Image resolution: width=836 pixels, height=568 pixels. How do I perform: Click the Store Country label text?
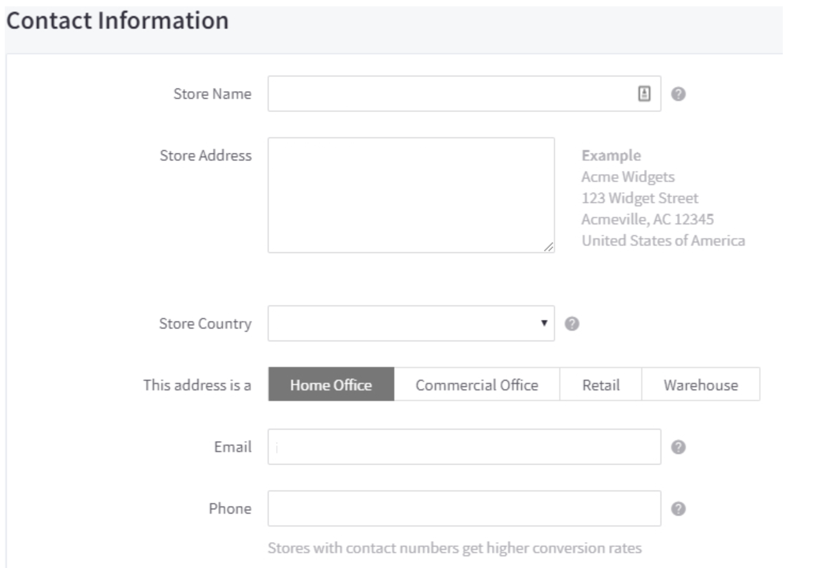(205, 324)
